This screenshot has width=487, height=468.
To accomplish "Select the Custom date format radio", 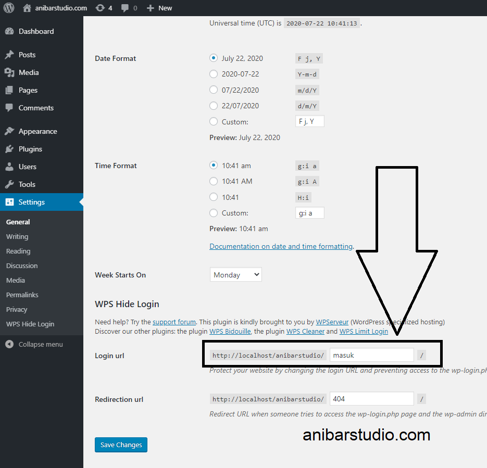I will [214, 121].
